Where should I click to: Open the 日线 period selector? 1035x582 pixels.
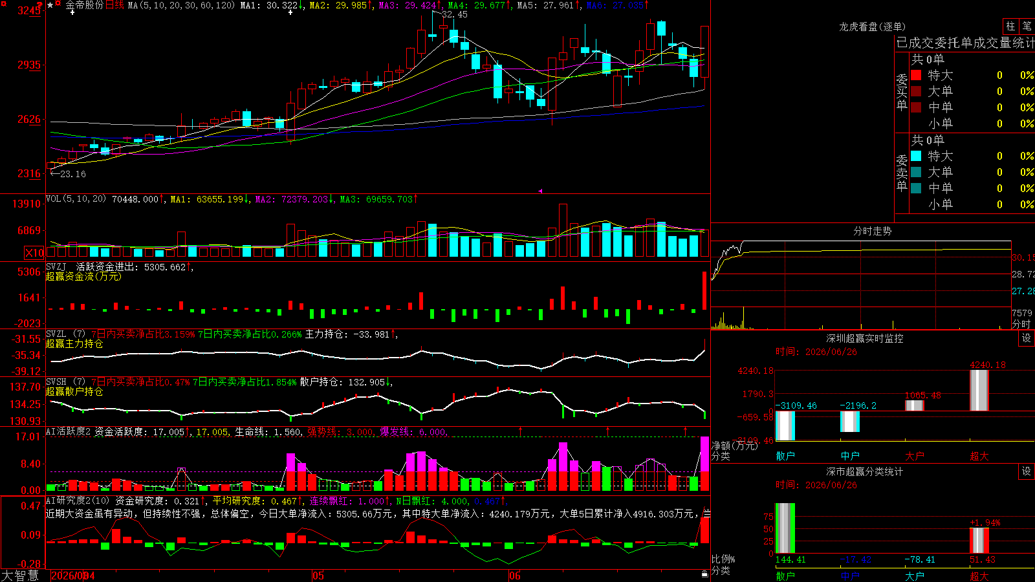click(114, 5)
